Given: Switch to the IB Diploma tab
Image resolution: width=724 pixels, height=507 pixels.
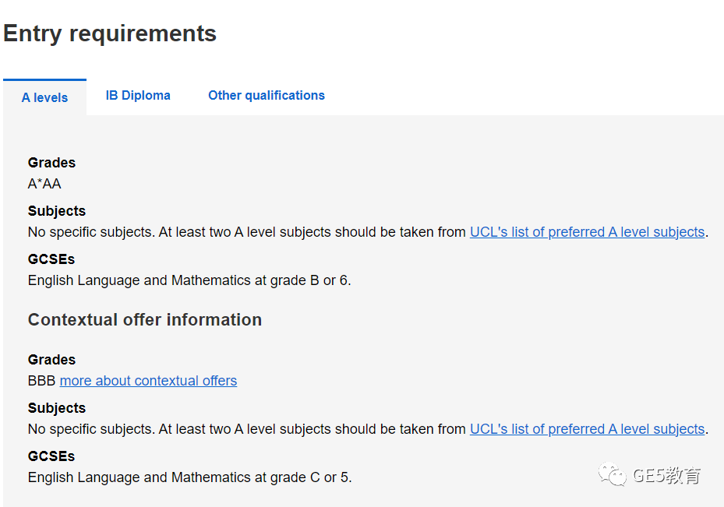Looking at the screenshot, I should pos(138,96).
